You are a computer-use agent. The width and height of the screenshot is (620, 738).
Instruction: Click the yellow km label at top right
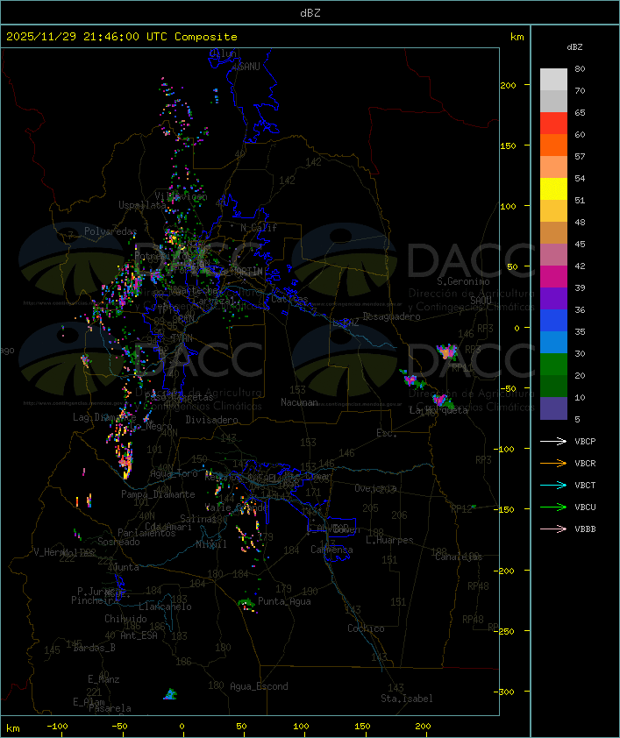517,37
